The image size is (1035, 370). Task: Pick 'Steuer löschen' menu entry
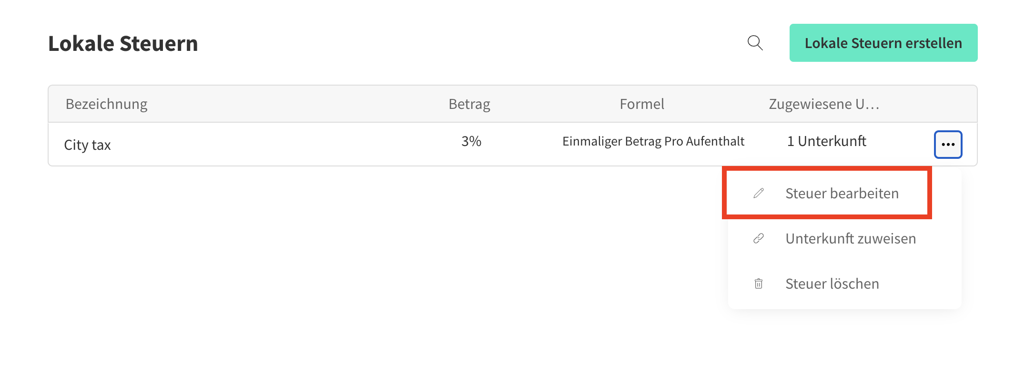(832, 284)
